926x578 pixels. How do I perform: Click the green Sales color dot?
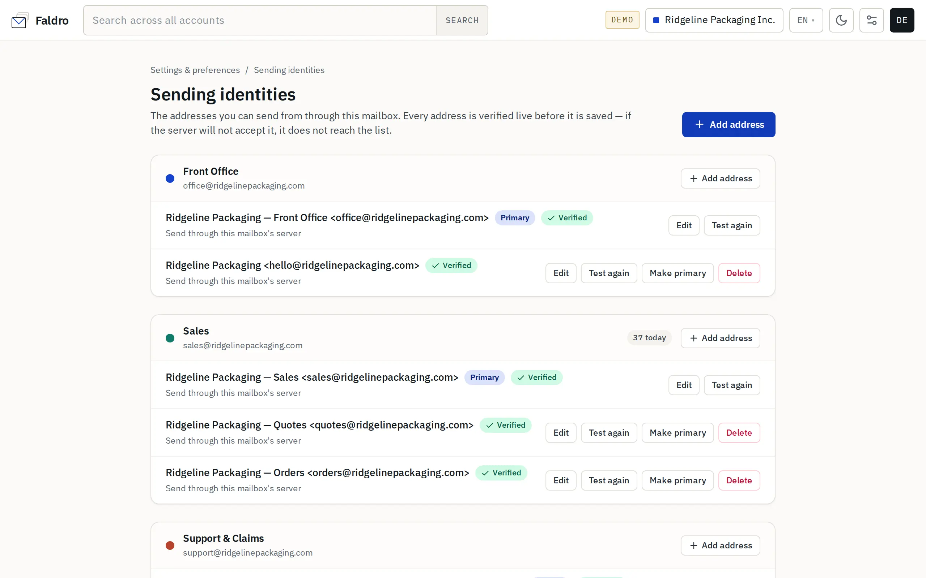[x=170, y=338]
